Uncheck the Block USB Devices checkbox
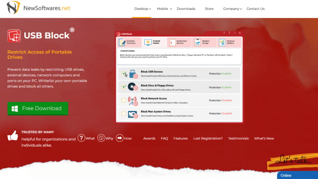 click(x=124, y=74)
